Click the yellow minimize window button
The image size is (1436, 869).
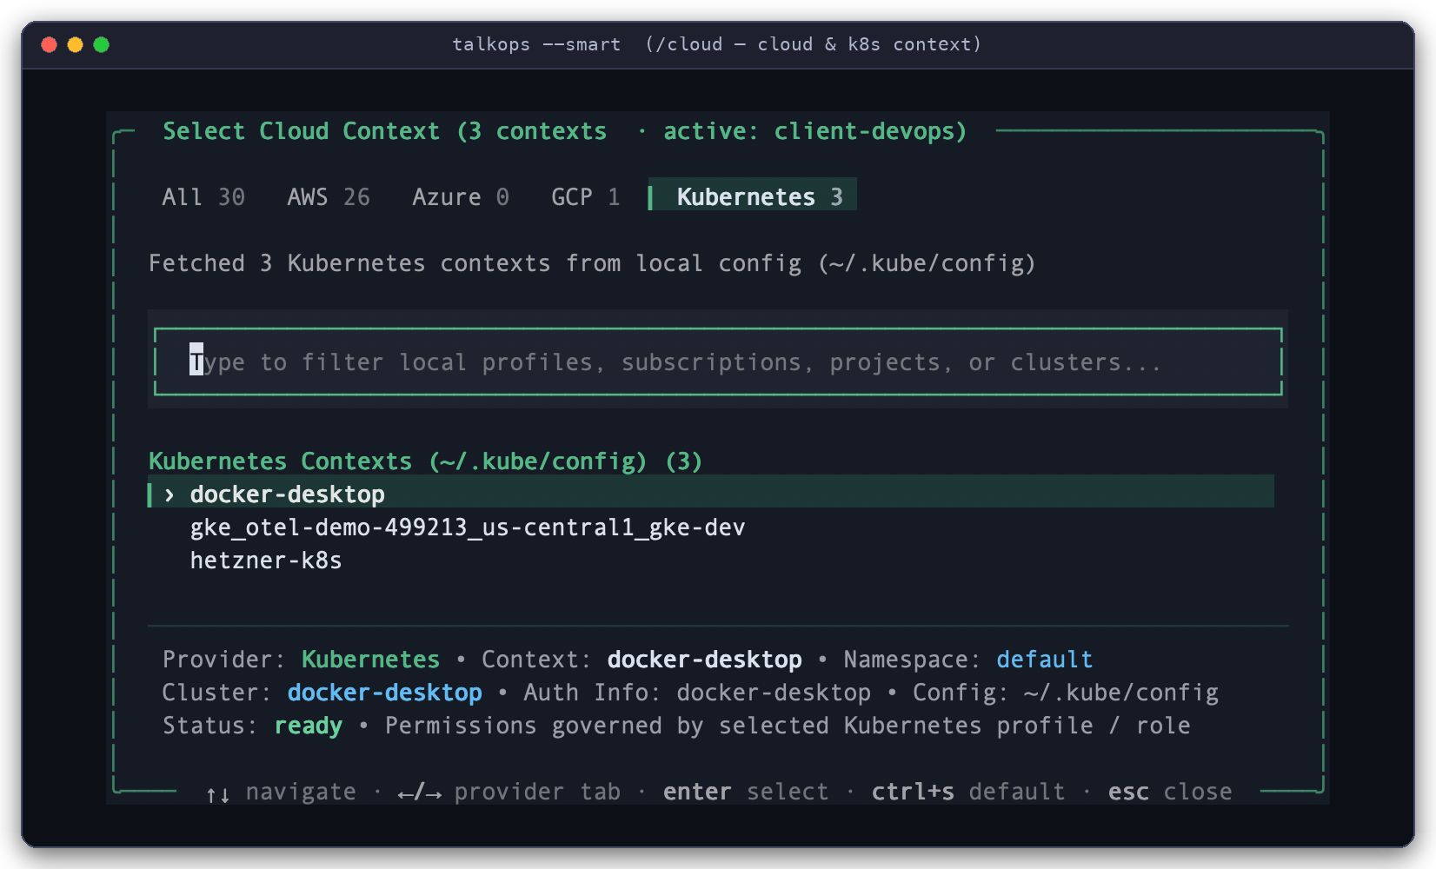(76, 44)
